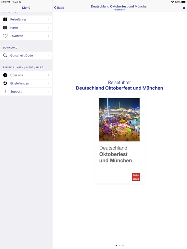Tap the battery indicator in status bar
The height and width of the screenshot is (249, 187).
(x=183, y=2)
